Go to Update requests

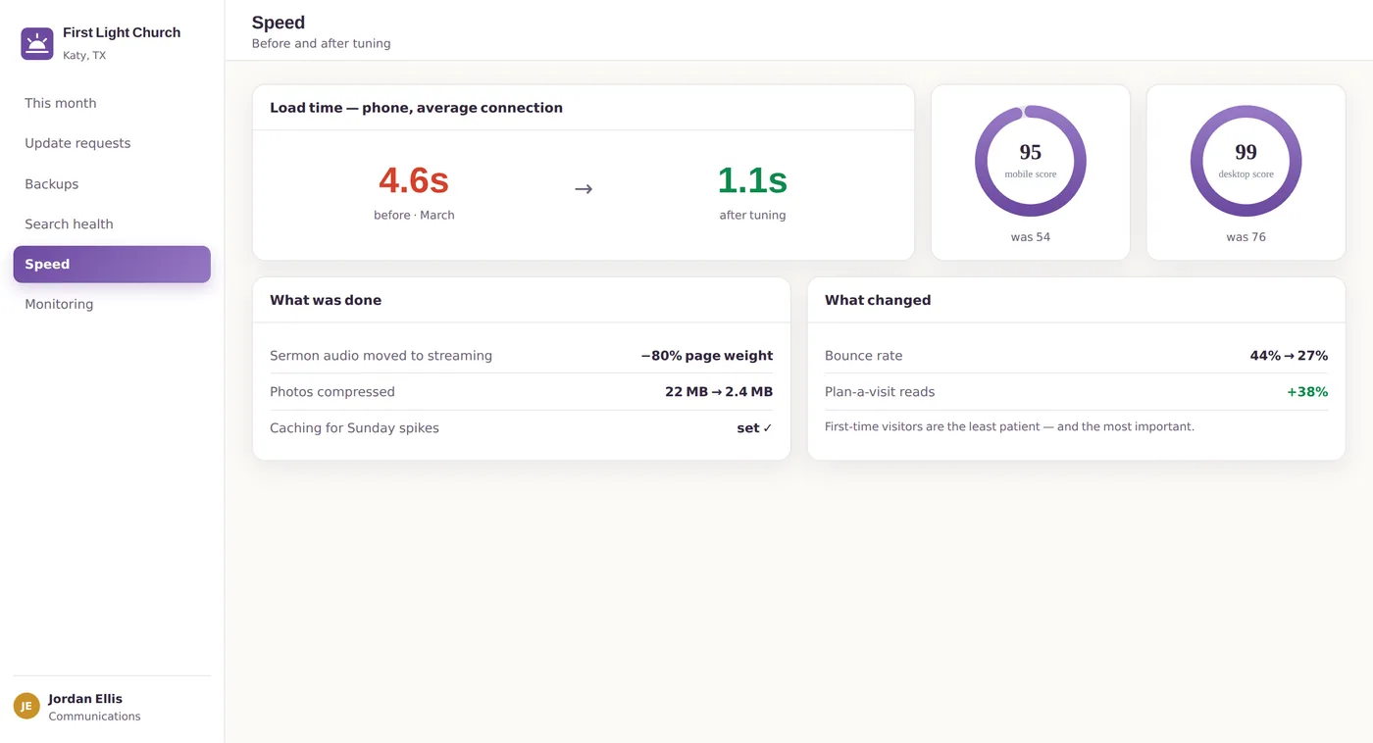point(112,143)
